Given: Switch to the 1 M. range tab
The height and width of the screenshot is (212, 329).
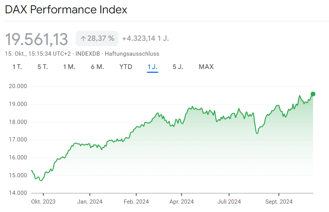Looking at the screenshot, I should (69, 67).
